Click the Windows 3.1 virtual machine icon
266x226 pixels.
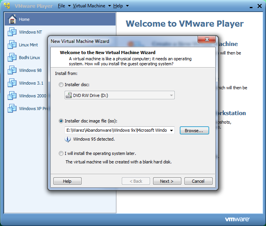[x=12, y=83]
